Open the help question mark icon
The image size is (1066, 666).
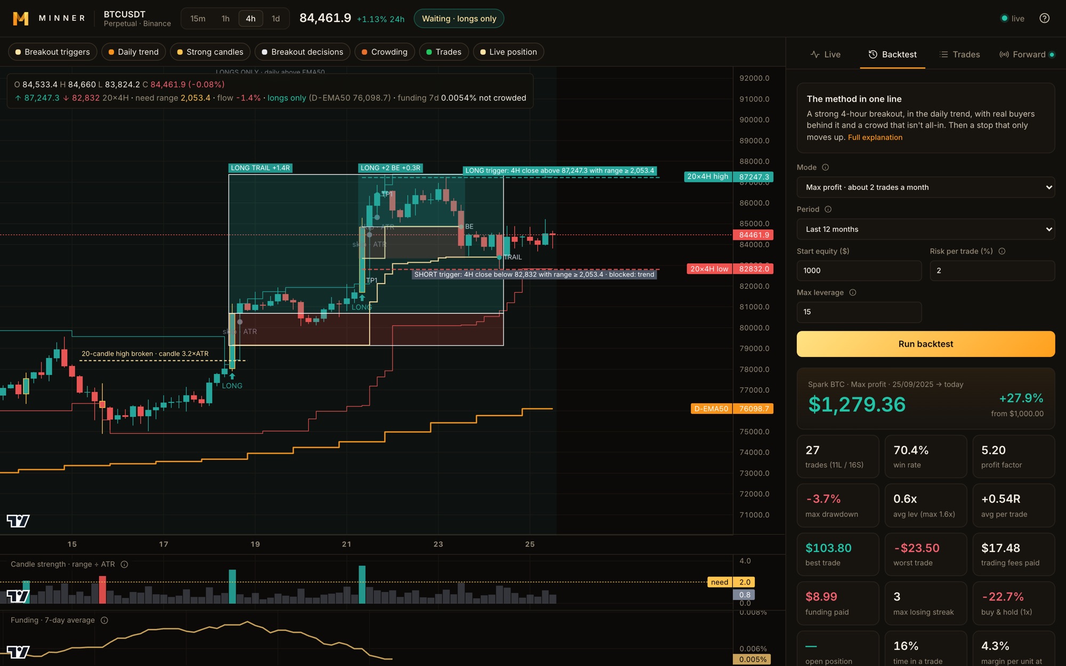tap(1045, 19)
